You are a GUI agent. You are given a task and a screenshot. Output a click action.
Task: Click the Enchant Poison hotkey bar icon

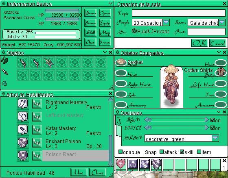(x=156, y=164)
